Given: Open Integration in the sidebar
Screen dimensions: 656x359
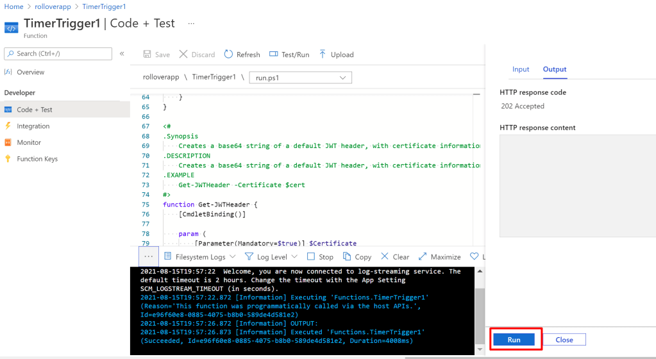Looking at the screenshot, I should [x=33, y=126].
